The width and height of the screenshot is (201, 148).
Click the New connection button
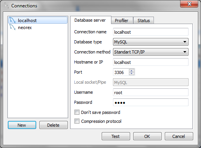[22, 125]
